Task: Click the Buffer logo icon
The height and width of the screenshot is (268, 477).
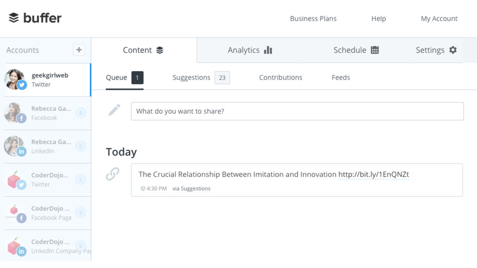Action: [x=14, y=18]
